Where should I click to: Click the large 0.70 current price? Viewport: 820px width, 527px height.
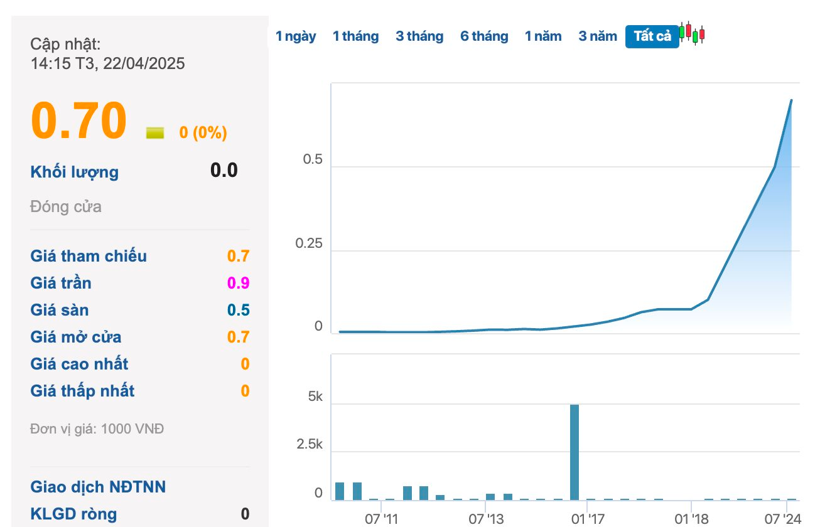coord(78,120)
